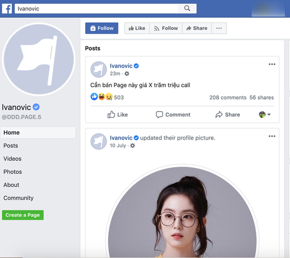Open the comment-as identity selector dropdown
The width and height of the screenshot is (290, 258).
click(x=264, y=115)
